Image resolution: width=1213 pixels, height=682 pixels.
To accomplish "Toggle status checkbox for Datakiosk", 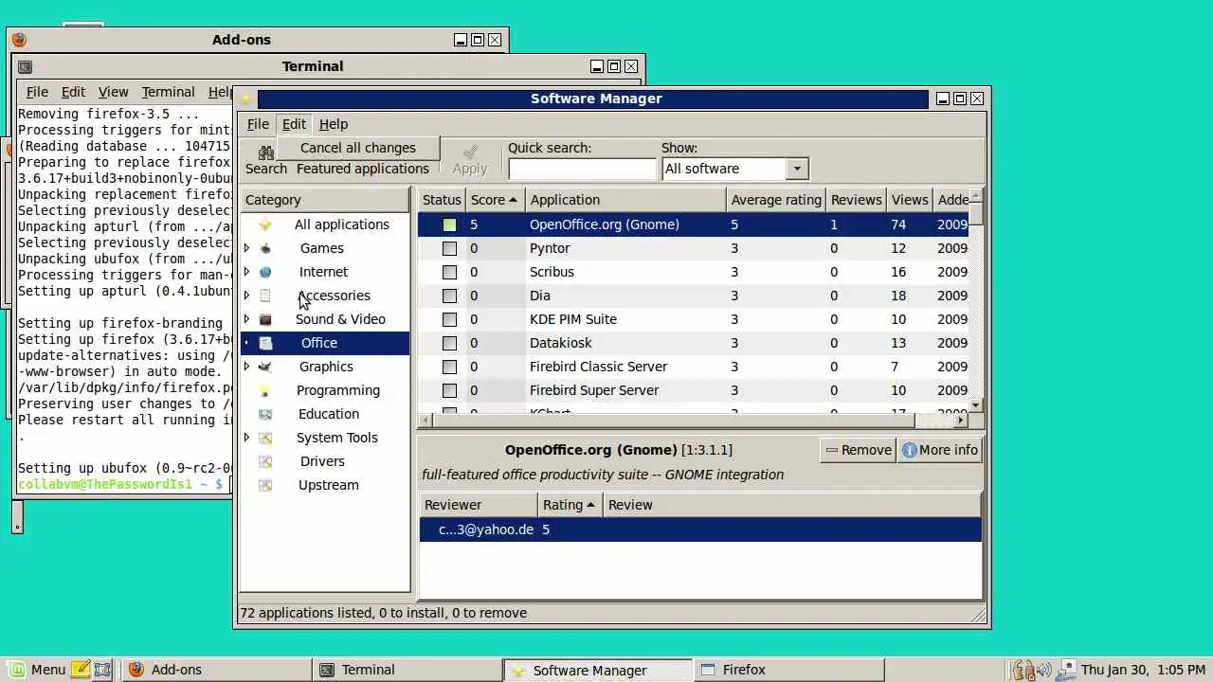I will point(449,343).
